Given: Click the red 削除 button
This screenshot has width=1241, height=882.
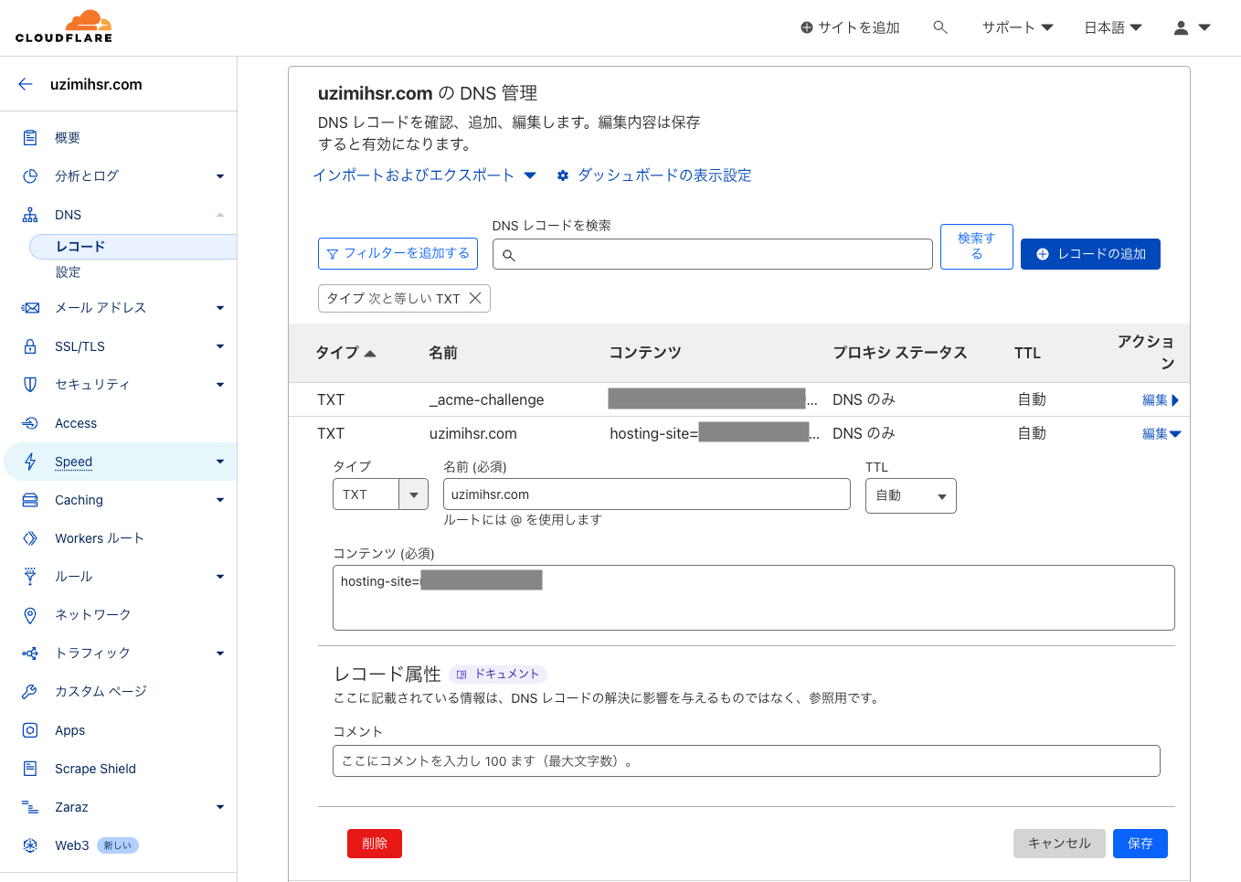Looking at the screenshot, I should coord(375,844).
